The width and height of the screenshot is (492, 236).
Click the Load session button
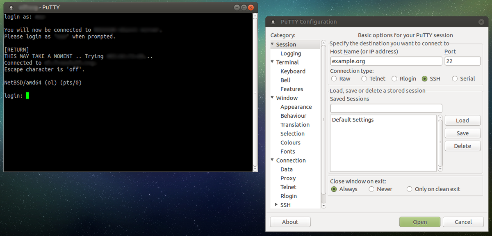click(462, 120)
